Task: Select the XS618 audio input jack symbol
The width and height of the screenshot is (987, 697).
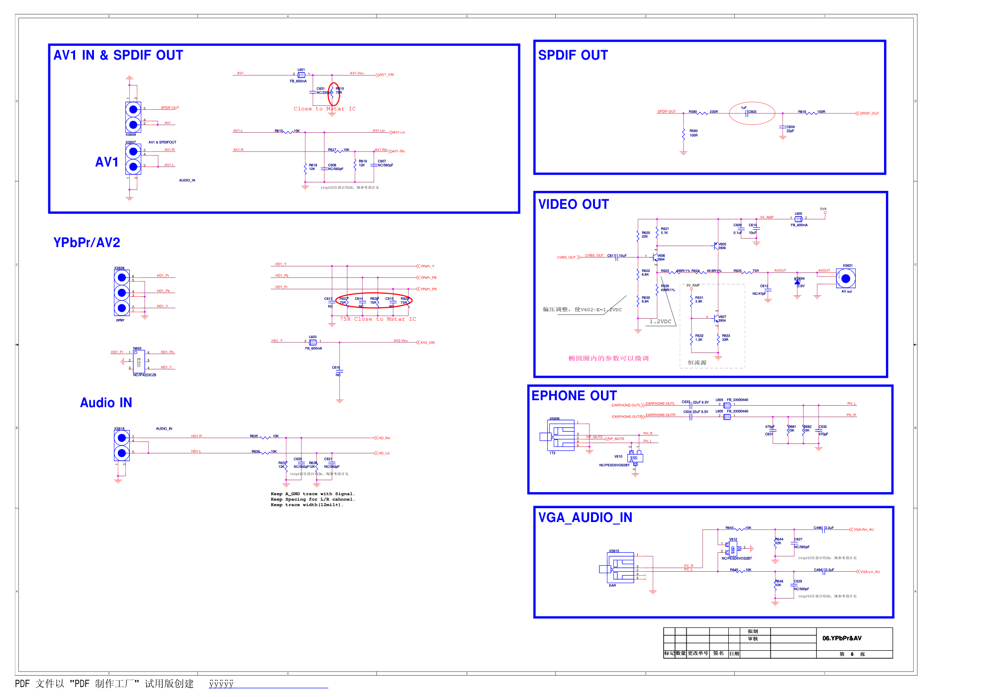Action: coord(121,445)
